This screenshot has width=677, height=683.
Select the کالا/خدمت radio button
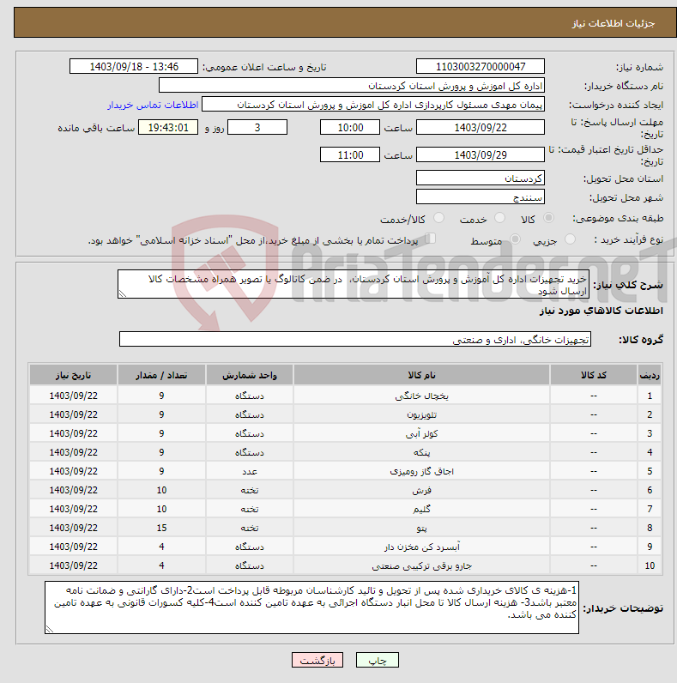(x=438, y=218)
